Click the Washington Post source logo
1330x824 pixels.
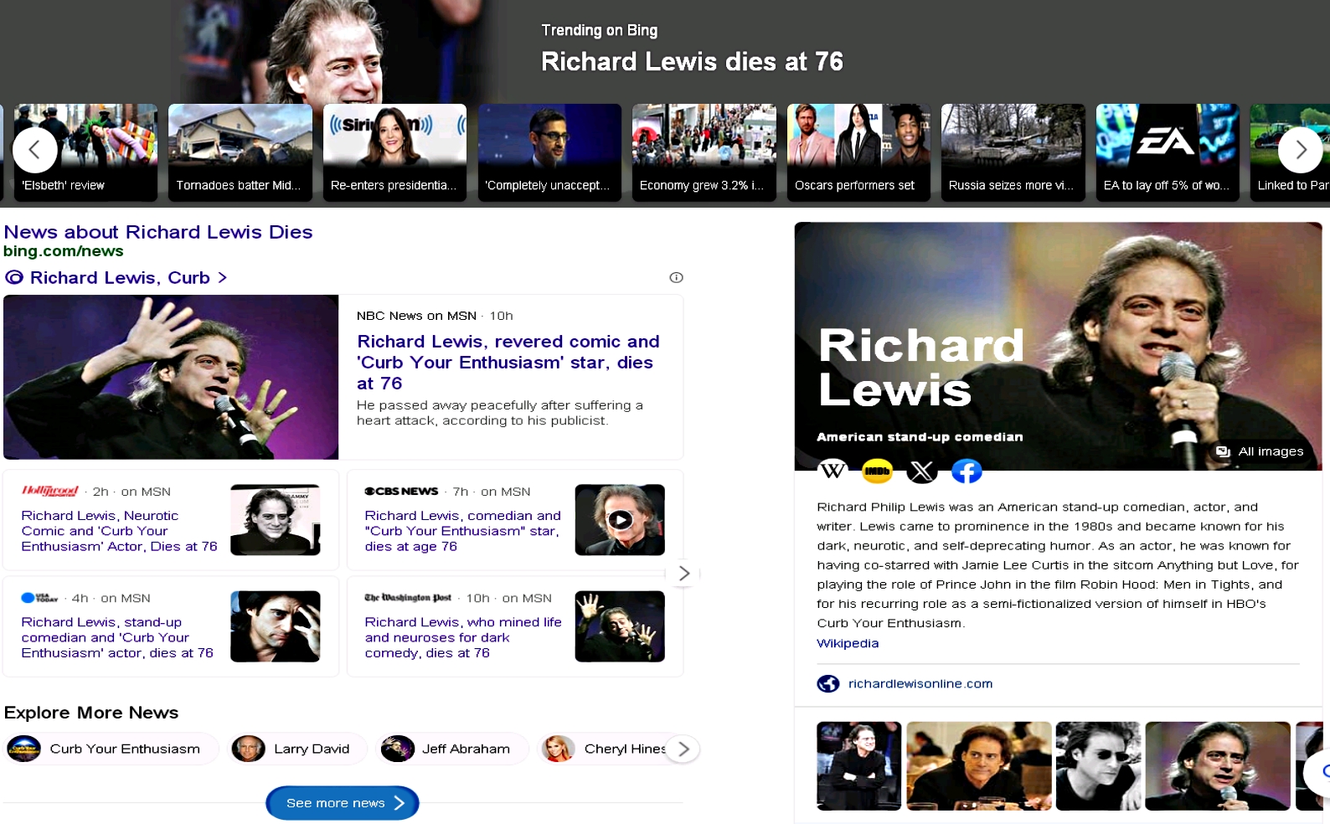click(408, 598)
